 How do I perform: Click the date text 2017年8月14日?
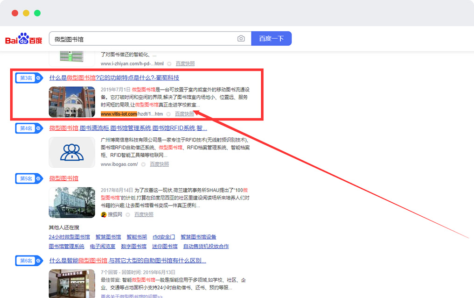pyautogui.click(x=117, y=190)
